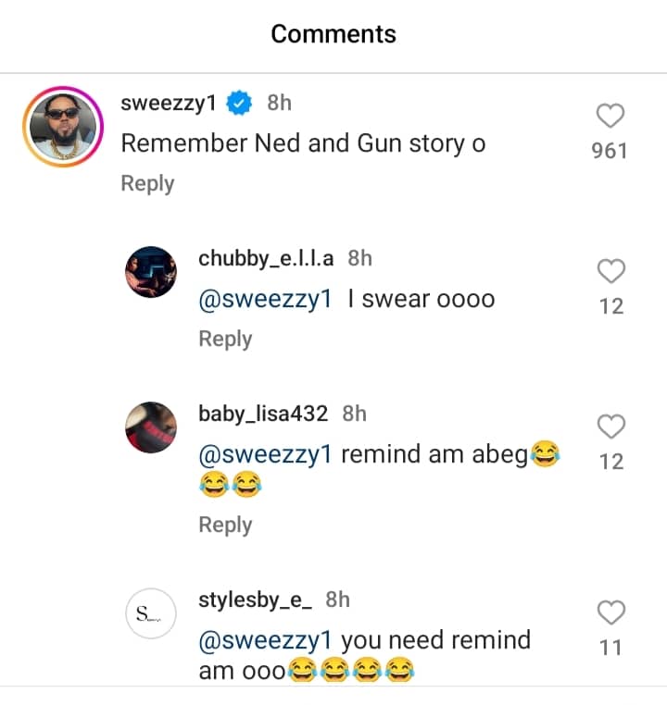Viewport: 667px width, 705px height.
Task: Open sweezzy1's profile picture story
Action: [x=63, y=126]
